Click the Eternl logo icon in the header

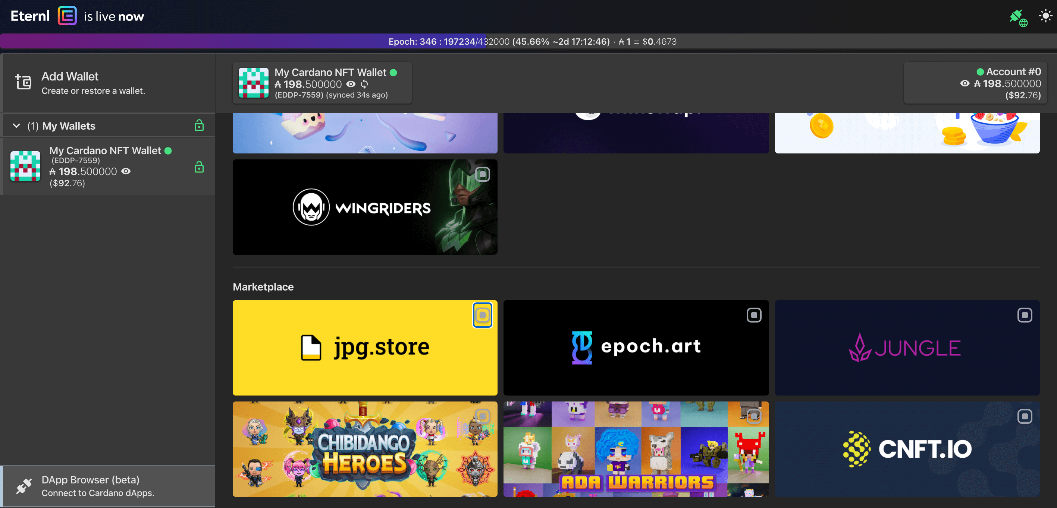[67, 16]
